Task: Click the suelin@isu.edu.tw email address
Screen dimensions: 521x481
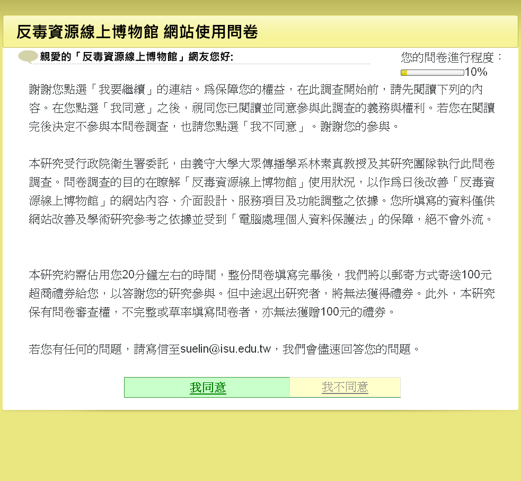Action: point(226,349)
